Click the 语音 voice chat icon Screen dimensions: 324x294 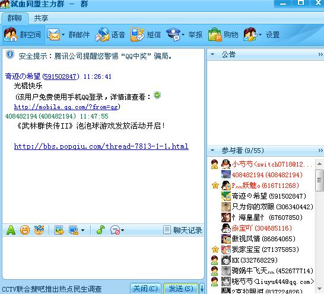point(102,34)
